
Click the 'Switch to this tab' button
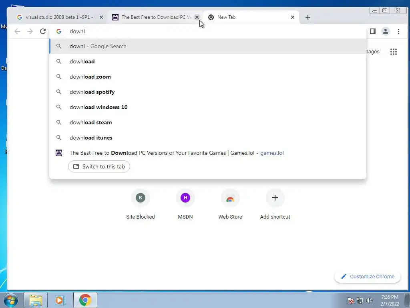[x=99, y=166]
